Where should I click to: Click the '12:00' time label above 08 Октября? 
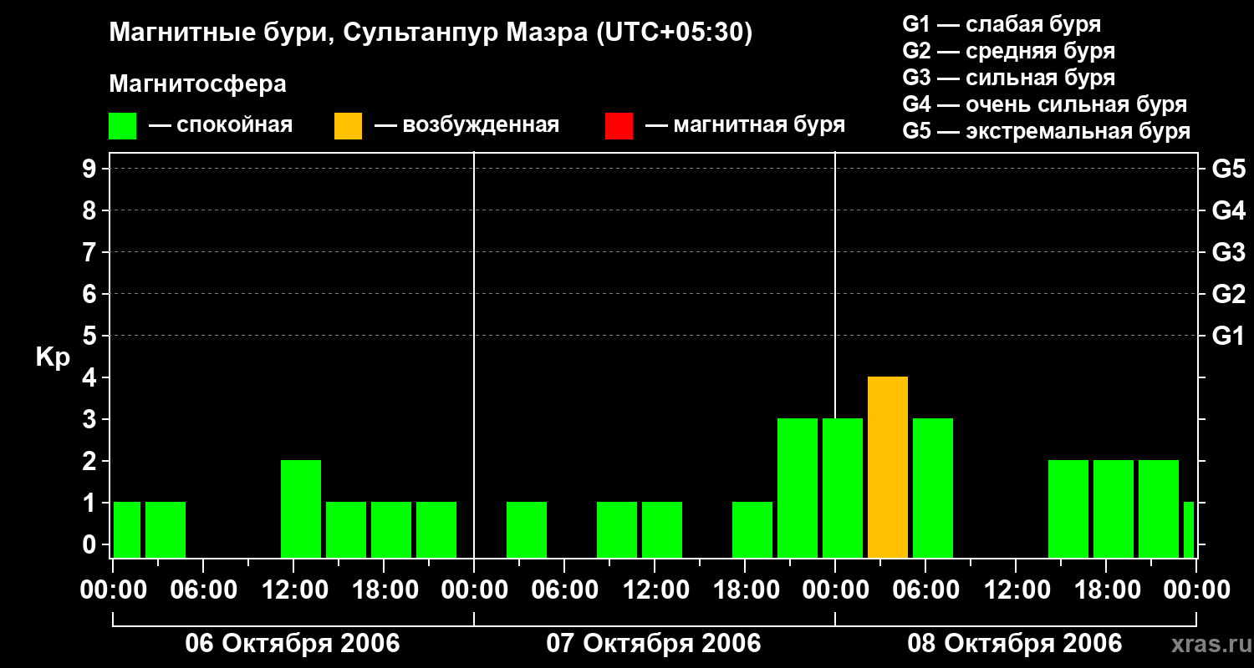point(1016,590)
